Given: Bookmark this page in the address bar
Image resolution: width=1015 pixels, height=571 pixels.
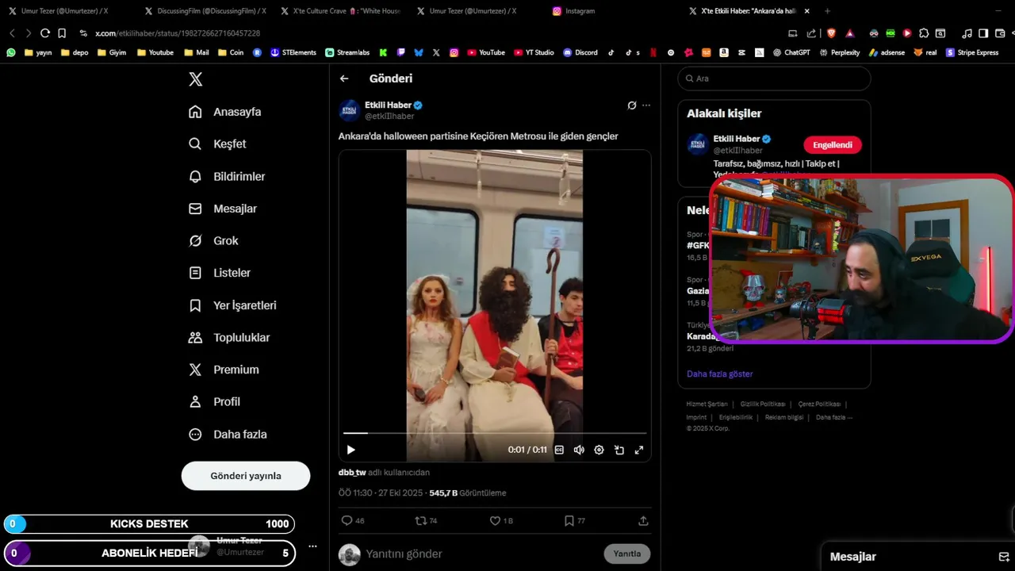Looking at the screenshot, I should pyautogui.click(x=62, y=33).
